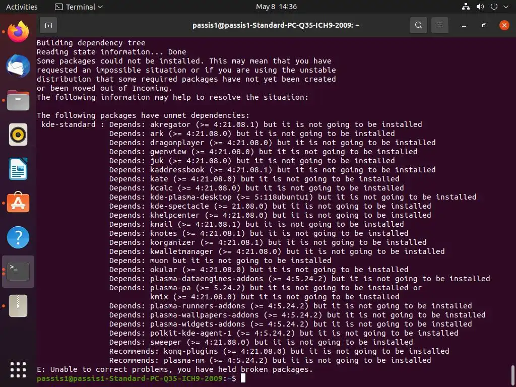Minimize the terminal window
This screenshot has width=516, height=387.
tap(464, 25)
